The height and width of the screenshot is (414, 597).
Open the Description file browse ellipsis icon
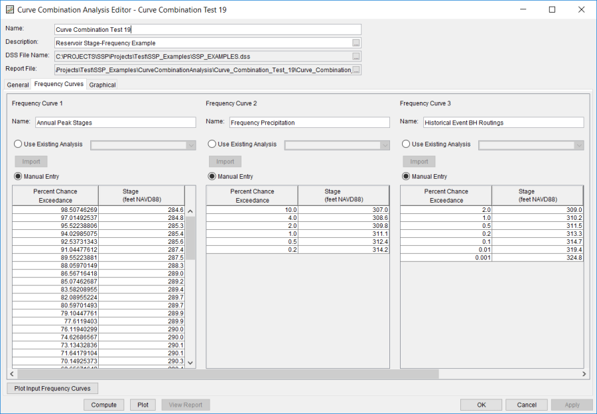[x=356, y=42]
